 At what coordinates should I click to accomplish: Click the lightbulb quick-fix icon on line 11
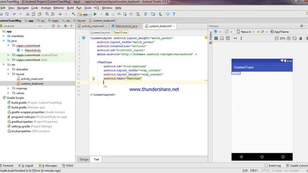[x=93, y=78]
